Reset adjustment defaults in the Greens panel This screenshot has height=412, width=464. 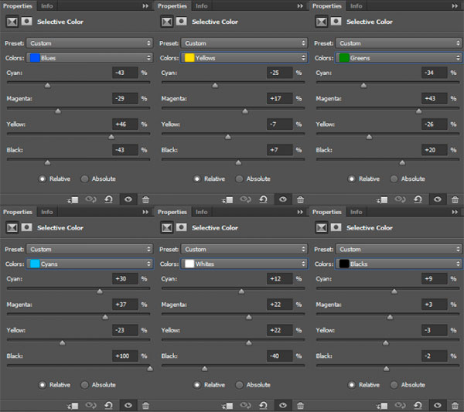(418, 199)
